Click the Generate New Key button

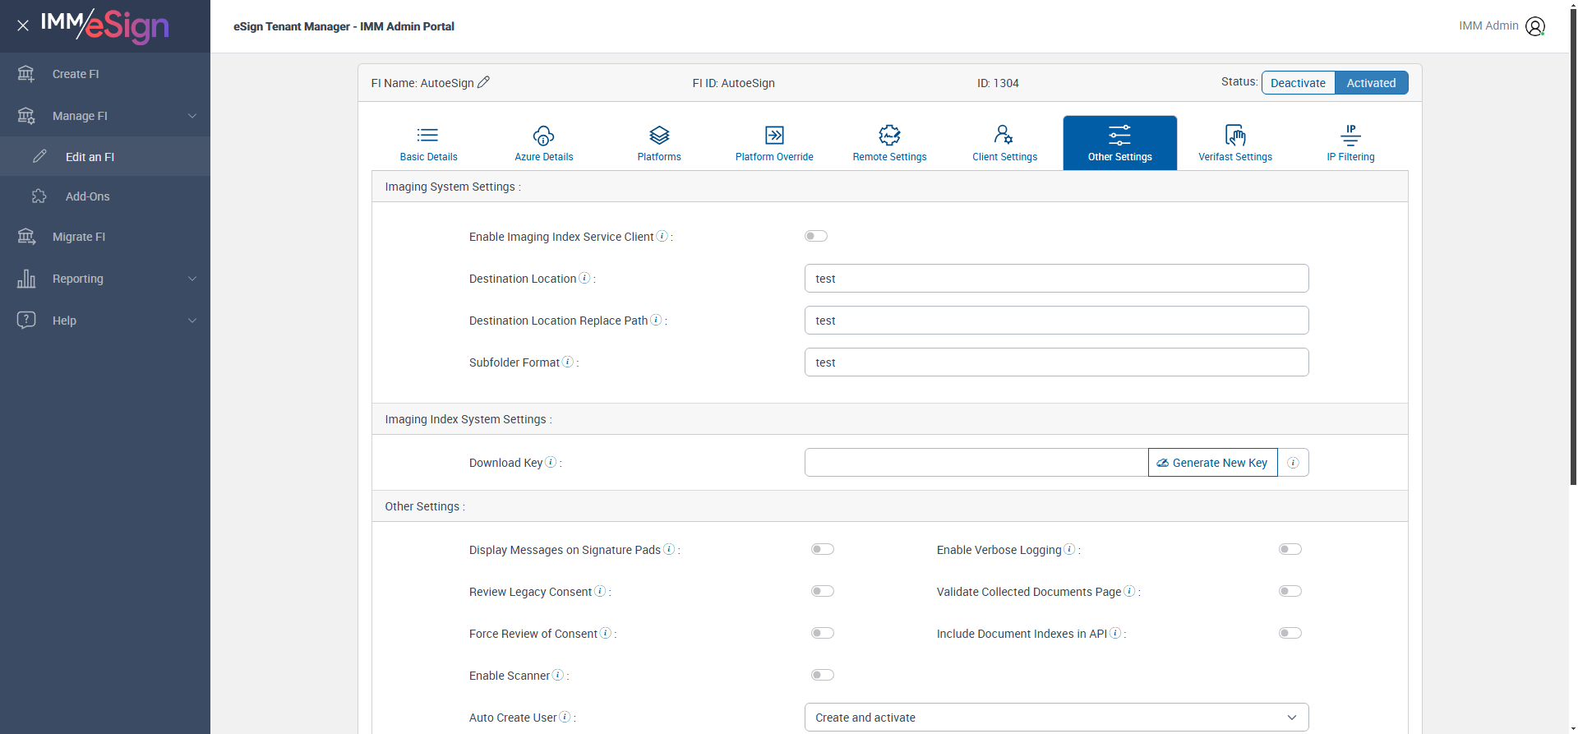(1212, 463)
